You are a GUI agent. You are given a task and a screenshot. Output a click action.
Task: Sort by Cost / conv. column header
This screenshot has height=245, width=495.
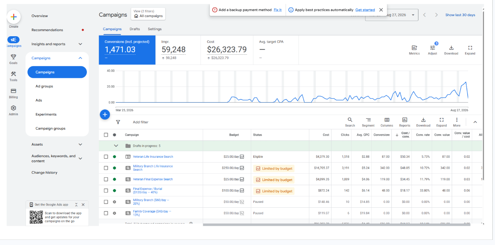(403, 135)
